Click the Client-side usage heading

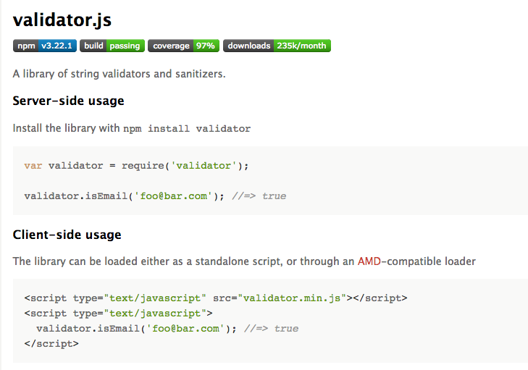pos(67,235)
